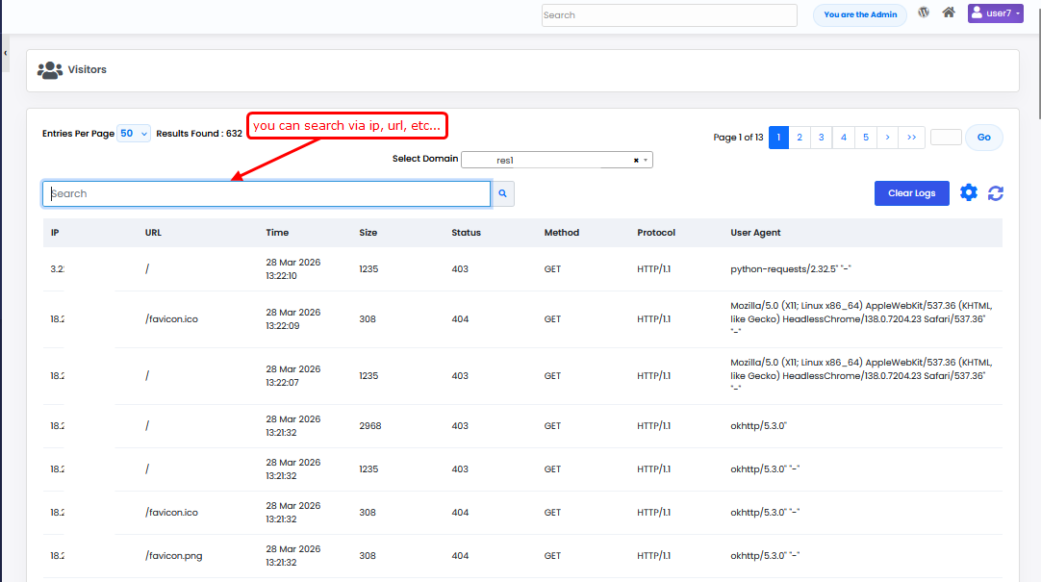
Task: Go to the home dashboard icon
Action: tap(949, 13)
